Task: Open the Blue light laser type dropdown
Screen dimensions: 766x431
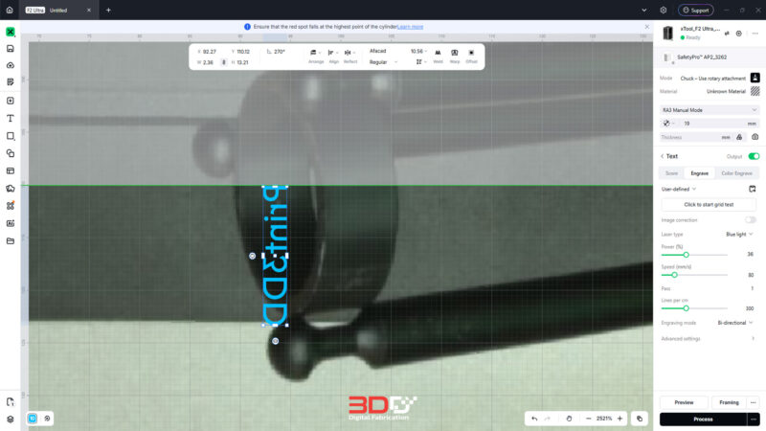Action: [739, 235]
